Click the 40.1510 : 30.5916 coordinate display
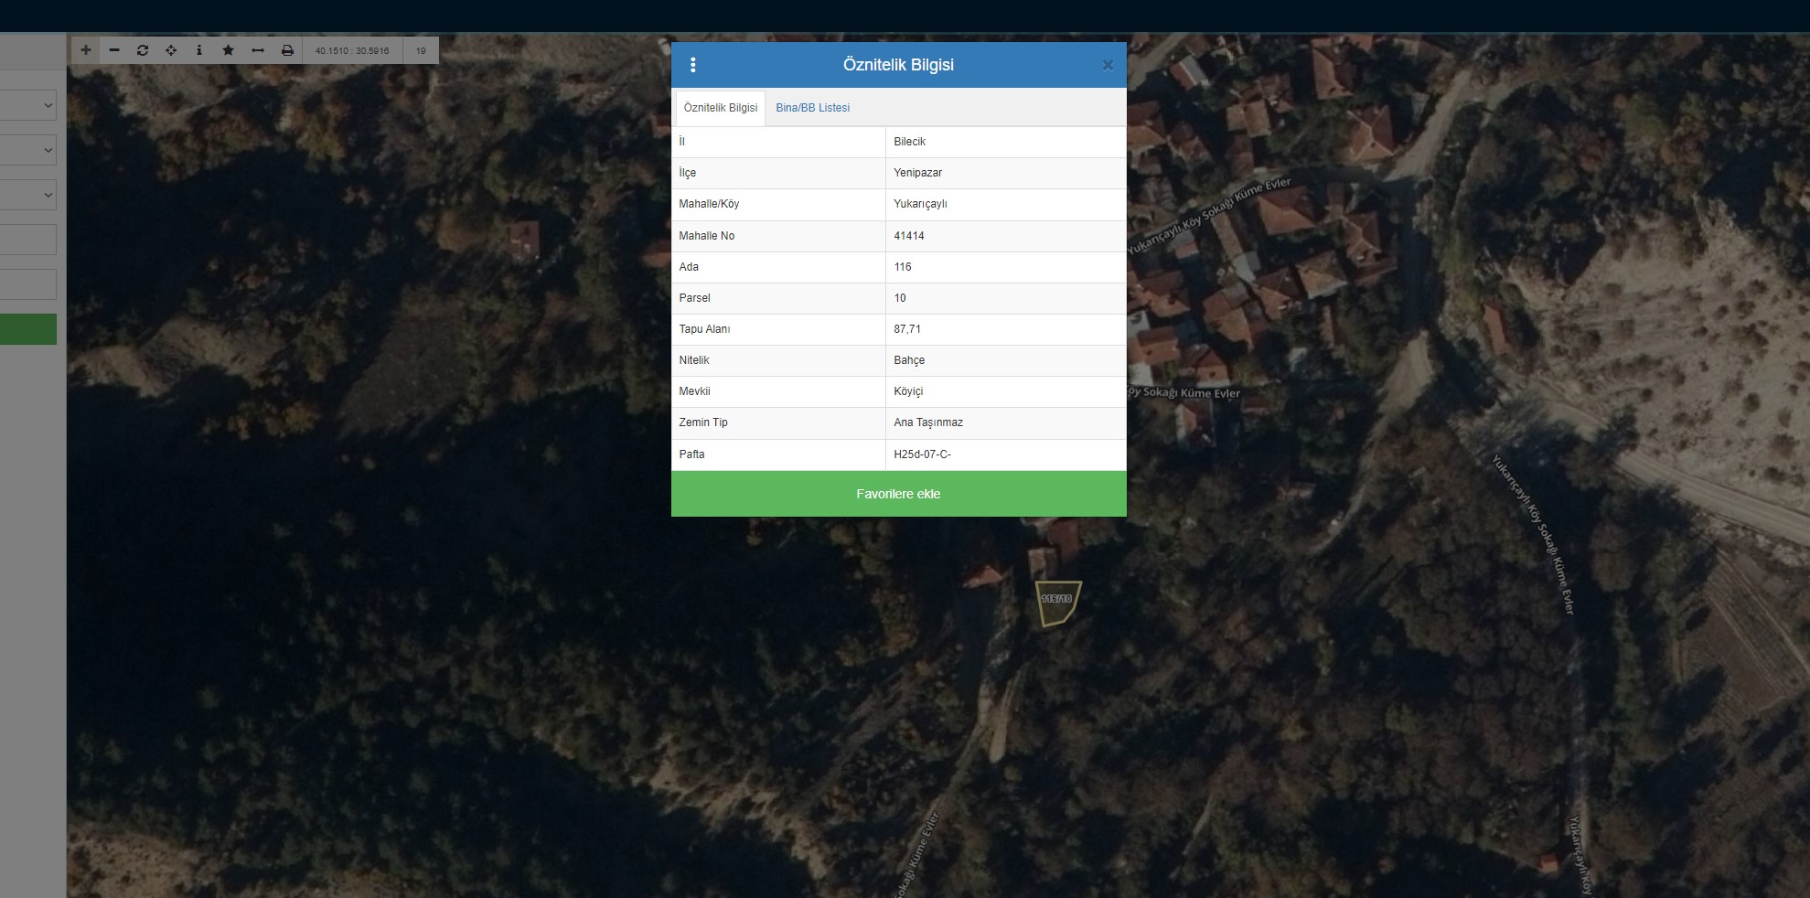This screenshot has height=898, width=1810. (352, 50)
